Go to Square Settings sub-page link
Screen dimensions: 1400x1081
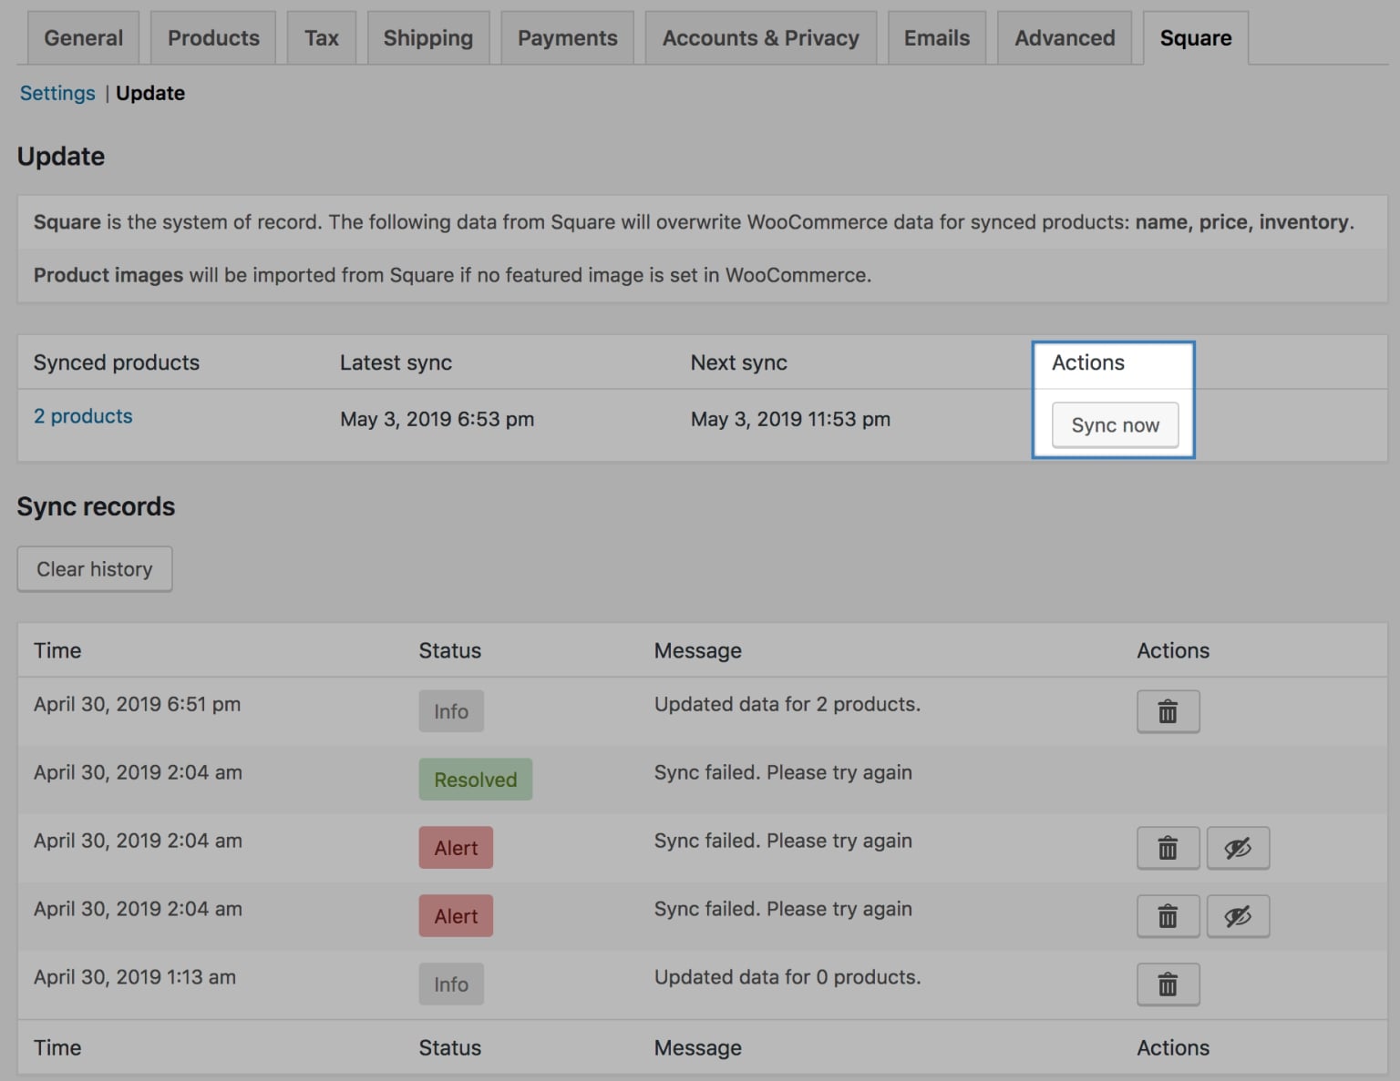[x=57, y=93]
